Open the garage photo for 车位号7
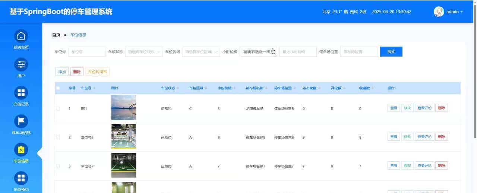This screenshot has width=477, height=193. click(124, 165)
